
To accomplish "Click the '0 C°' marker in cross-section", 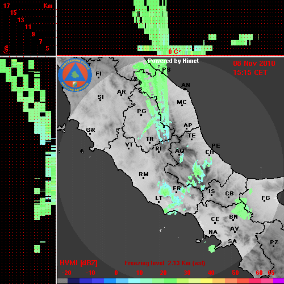I will [174, 52].
